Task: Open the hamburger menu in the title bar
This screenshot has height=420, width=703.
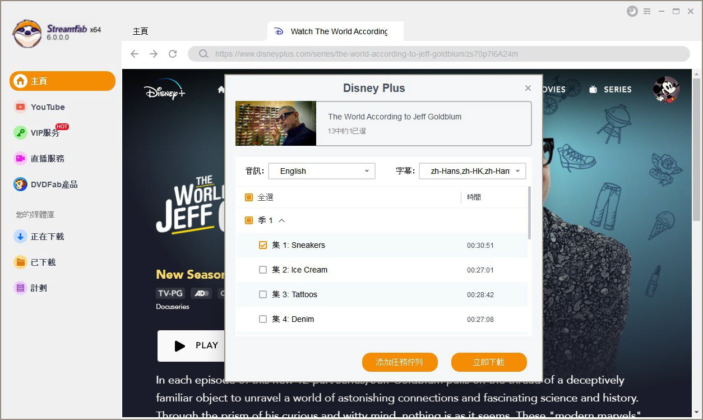Action: (647, 11)
